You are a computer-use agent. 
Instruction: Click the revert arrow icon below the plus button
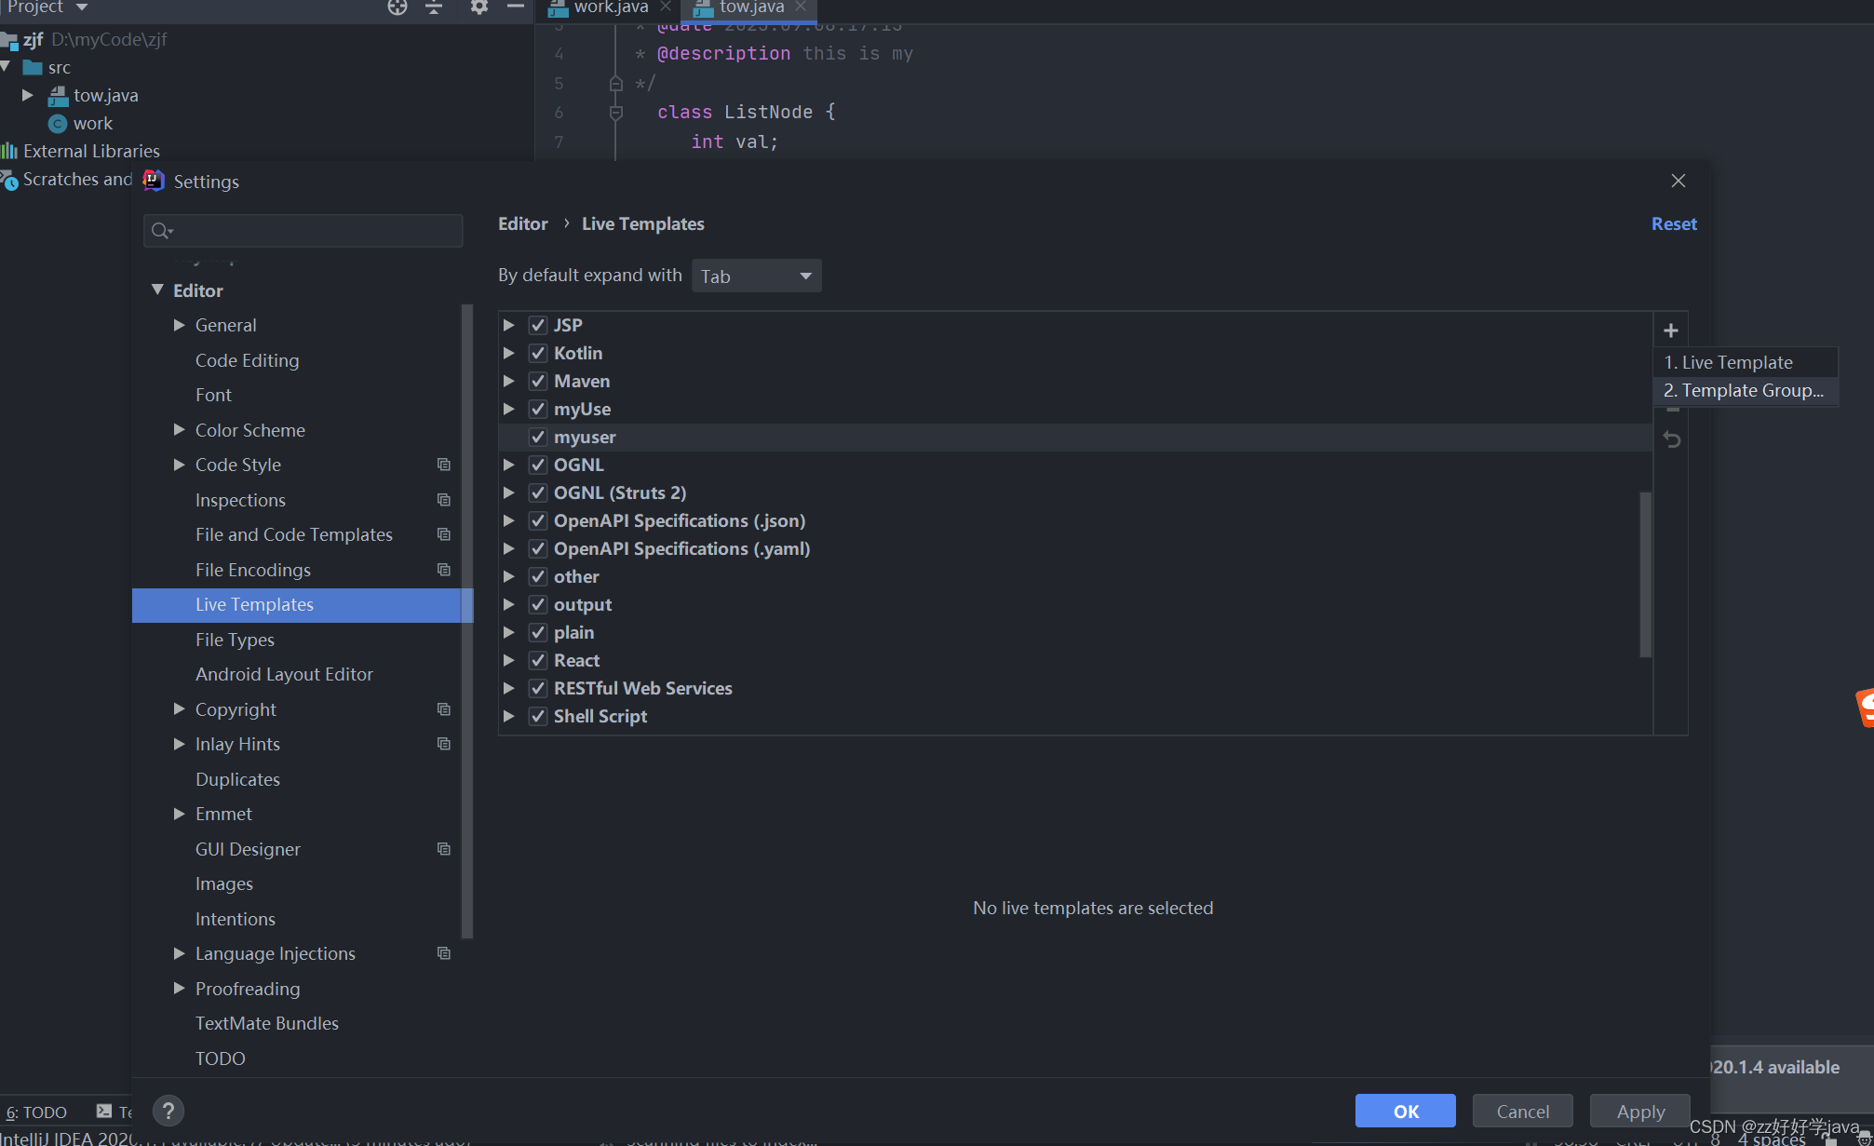tap(1673, 438)
